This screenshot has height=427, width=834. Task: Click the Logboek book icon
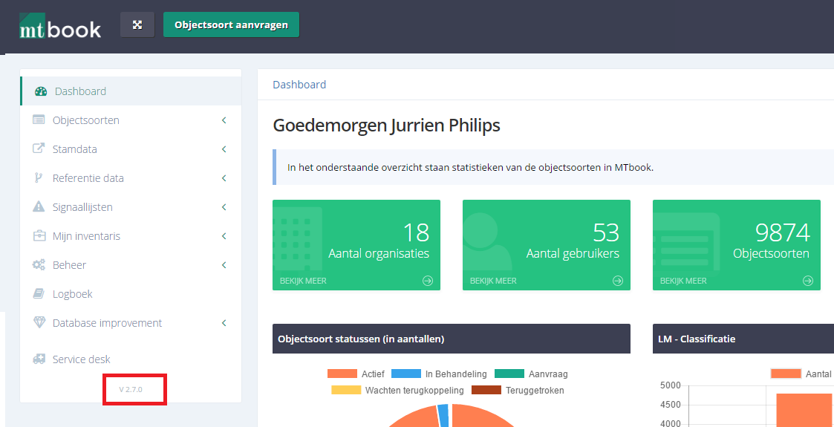click(39, 293)
